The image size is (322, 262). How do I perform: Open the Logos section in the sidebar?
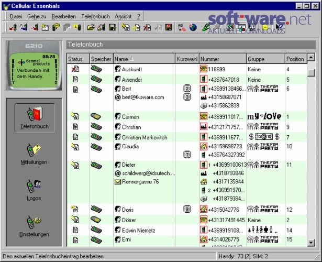click(x=34, y=190)
